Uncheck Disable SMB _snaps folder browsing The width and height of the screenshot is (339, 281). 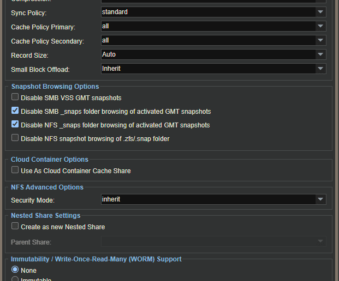pos(15,111)
